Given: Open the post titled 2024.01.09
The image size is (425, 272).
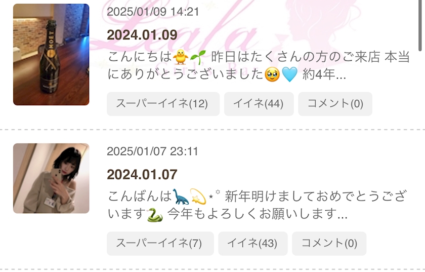Looking at the screenshot, I should click(142, 35).
